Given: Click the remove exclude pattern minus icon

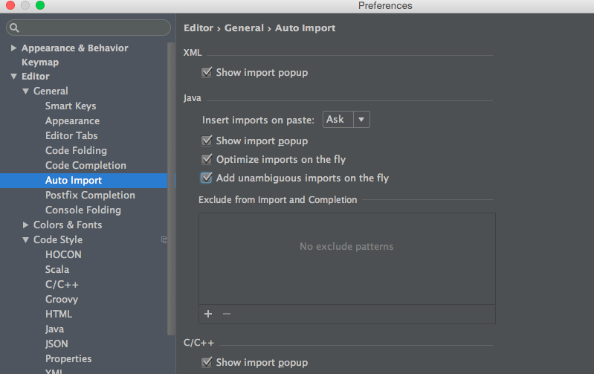Looking at the screenshot, I should tap(227, 314).
